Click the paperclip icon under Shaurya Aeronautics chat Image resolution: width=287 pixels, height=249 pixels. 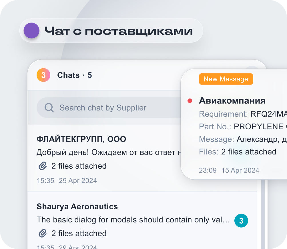click(43, 233)
